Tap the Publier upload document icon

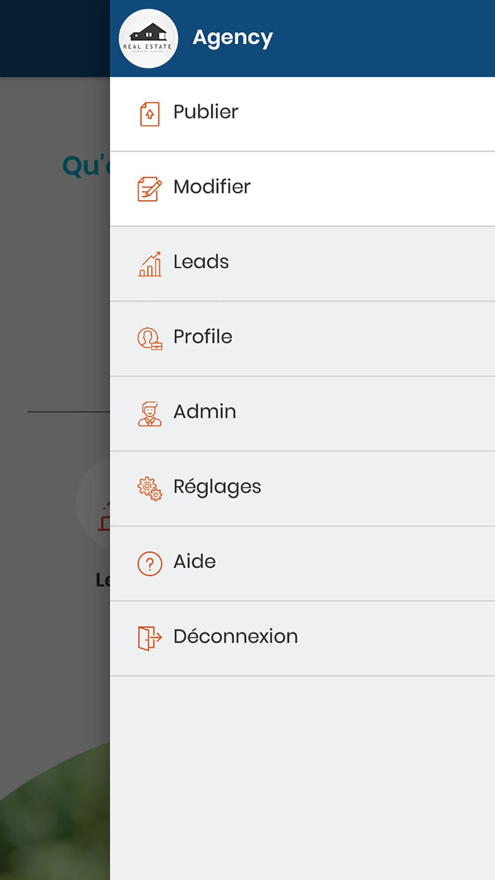coord(149,114)
